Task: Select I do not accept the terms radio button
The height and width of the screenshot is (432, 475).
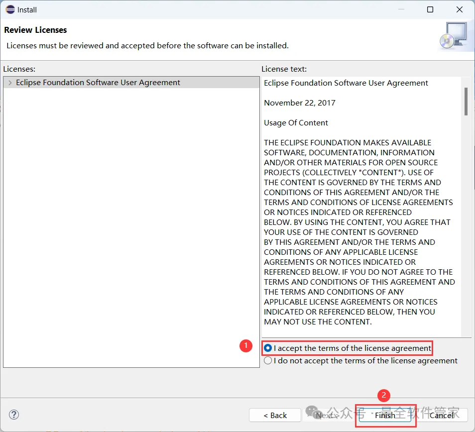Action: click(268, 360)
